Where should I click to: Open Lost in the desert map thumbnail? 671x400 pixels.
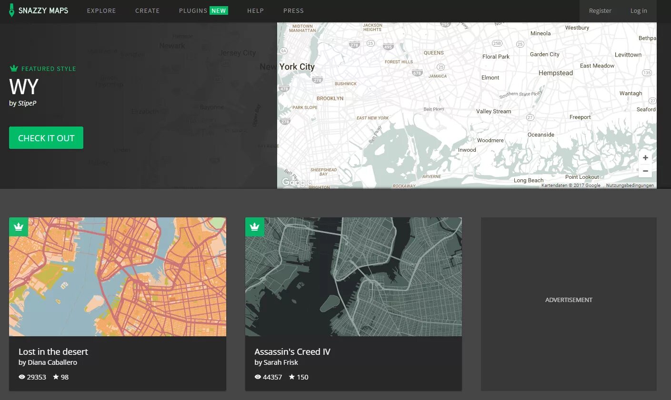(118, 277)
